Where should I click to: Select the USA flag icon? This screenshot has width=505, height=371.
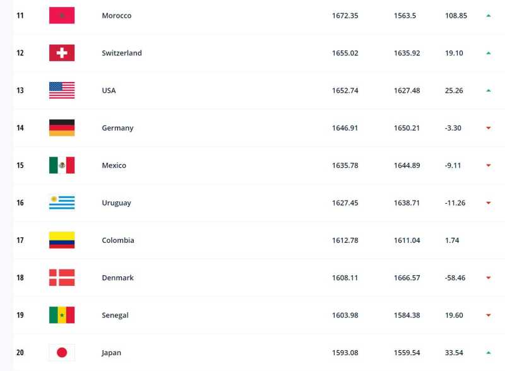pyautogui.click(x=62, y=90)
